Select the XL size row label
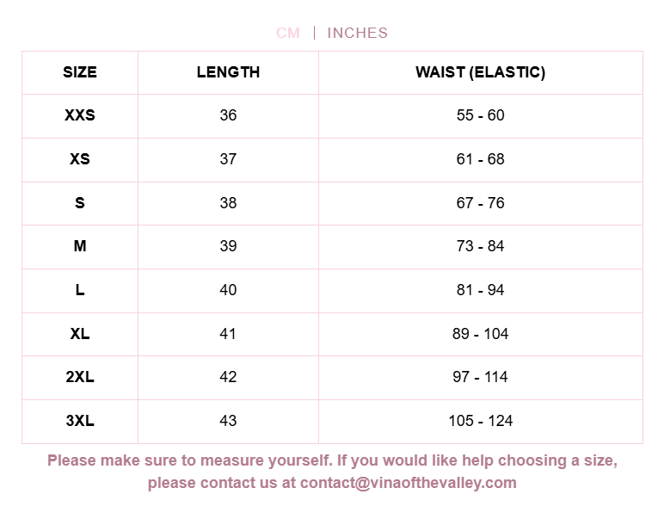Screen dimensions: 664x525 [x=80, y=334]
